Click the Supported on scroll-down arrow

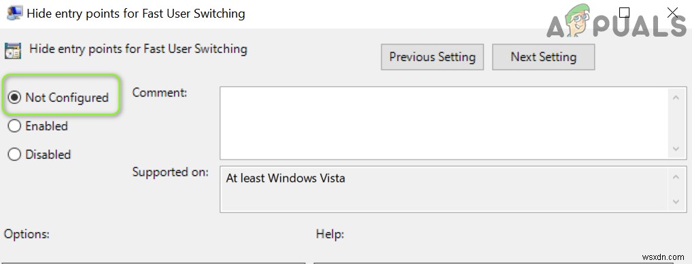(676, 202)
